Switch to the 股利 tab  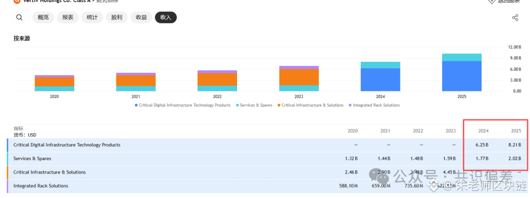[117, 17]
